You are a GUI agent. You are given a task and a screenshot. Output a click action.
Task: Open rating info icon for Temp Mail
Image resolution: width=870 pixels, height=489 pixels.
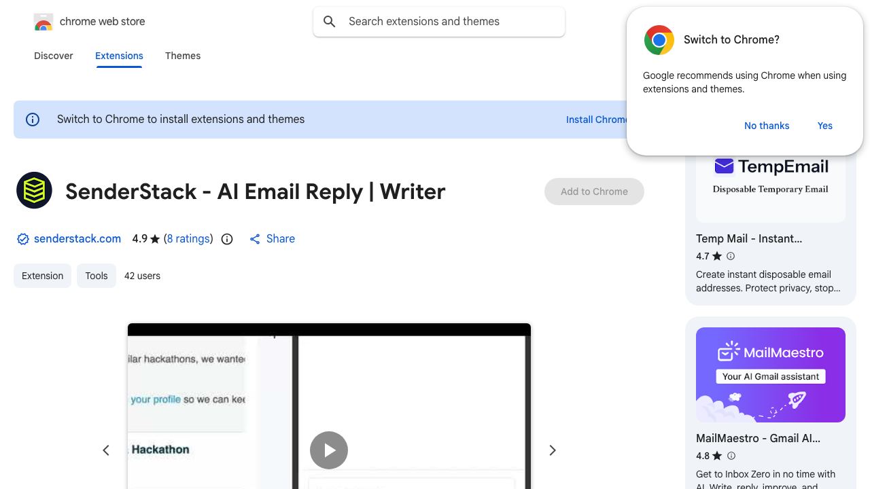coord(731,256)
